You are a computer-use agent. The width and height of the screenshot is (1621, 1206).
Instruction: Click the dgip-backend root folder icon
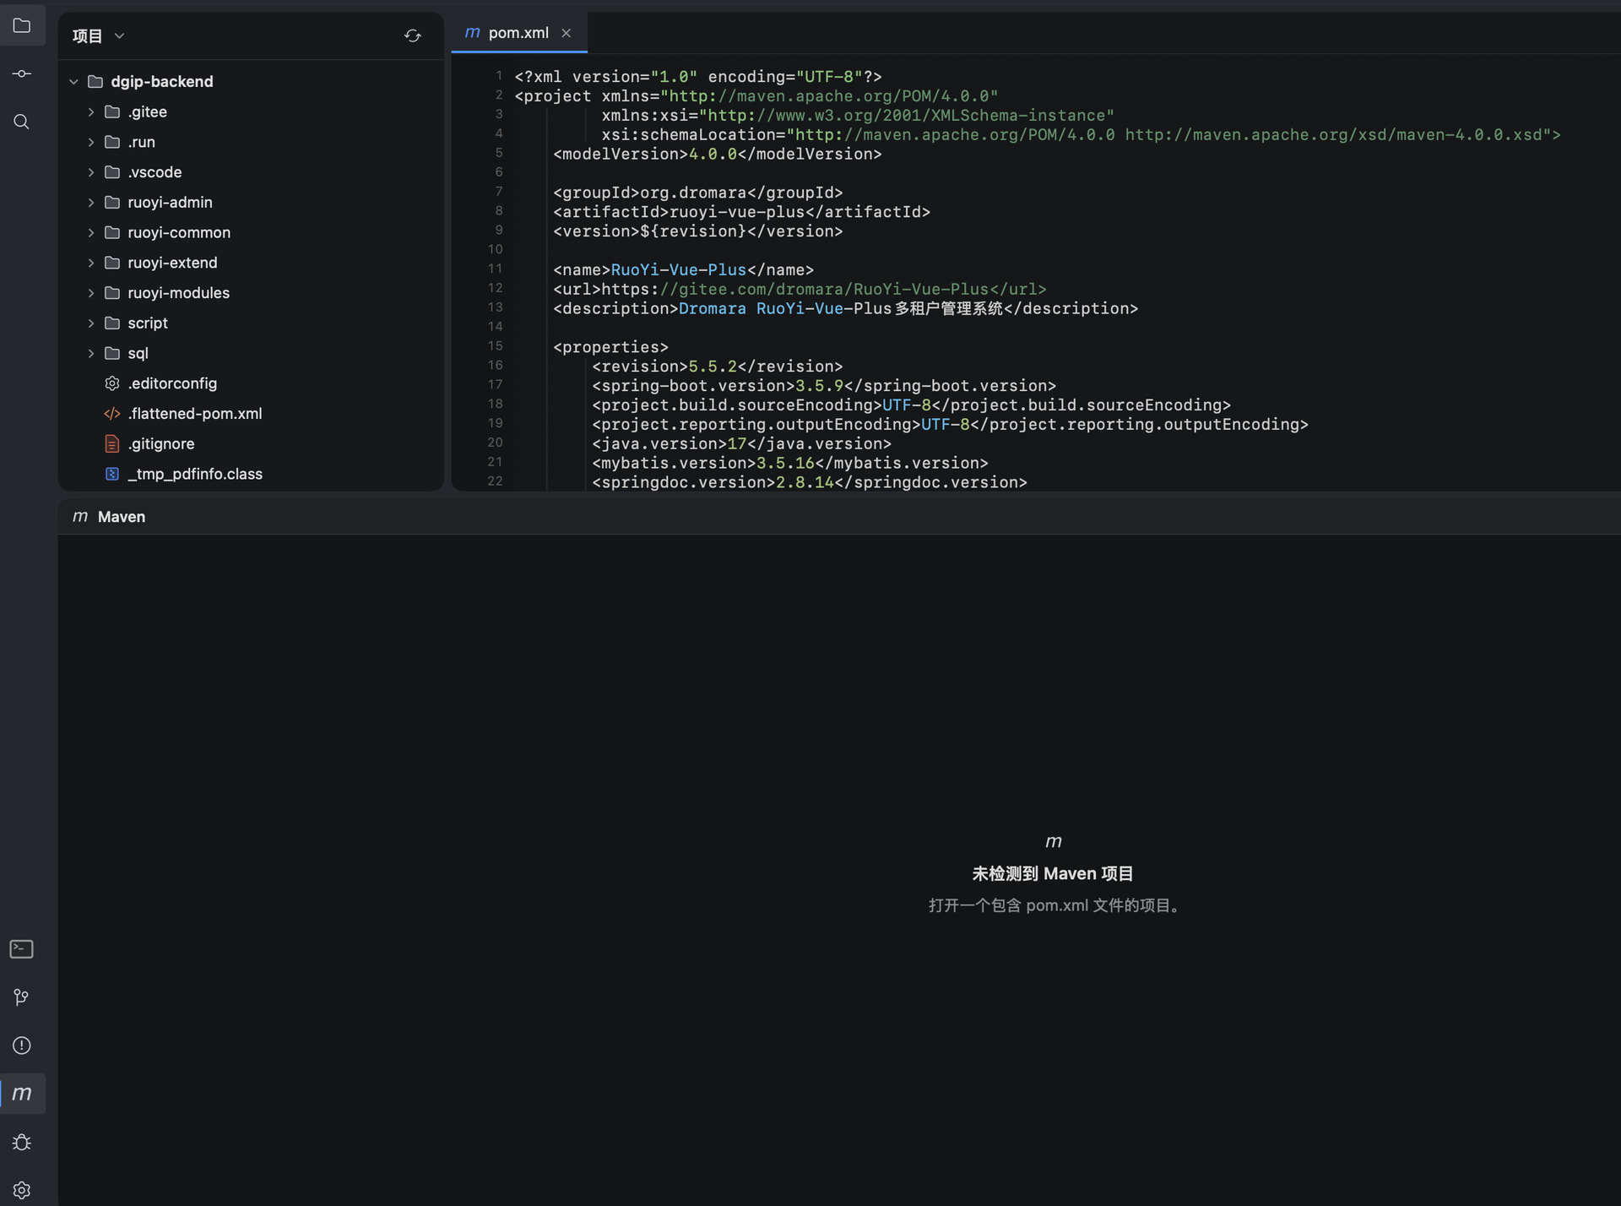[x=95, y=82]
